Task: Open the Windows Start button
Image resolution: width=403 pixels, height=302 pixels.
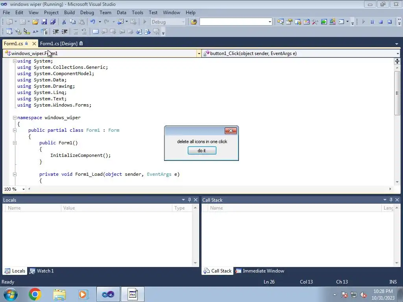Action: click(11, 294)
